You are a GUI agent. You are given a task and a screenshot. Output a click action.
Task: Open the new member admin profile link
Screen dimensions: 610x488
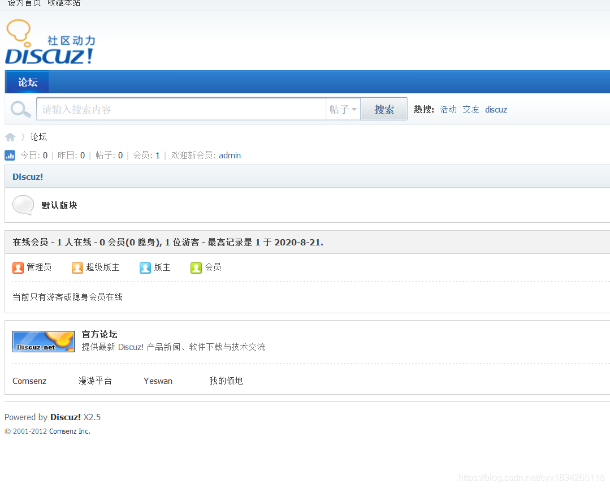(230, 156)
